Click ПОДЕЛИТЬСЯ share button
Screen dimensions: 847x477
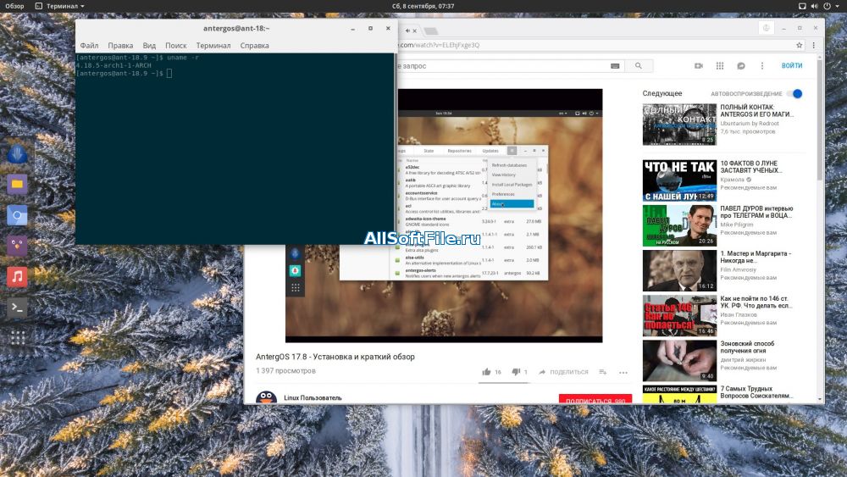(563, 372)
